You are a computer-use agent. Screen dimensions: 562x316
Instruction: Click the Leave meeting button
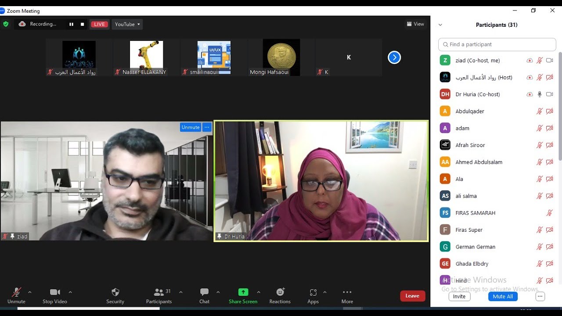(x=412, y=296)
